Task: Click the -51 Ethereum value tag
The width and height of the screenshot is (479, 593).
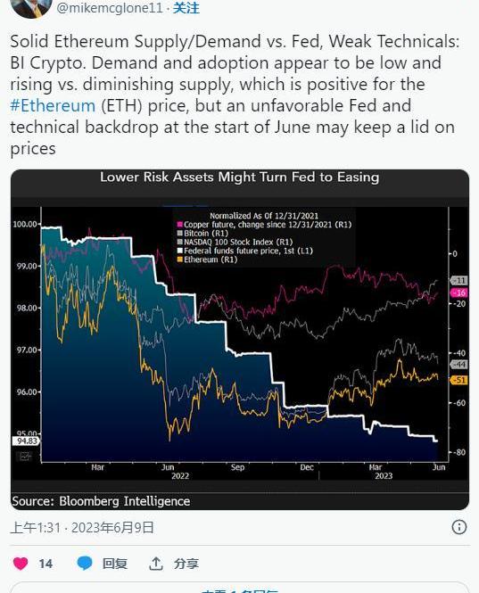Action: click(x=459, y=380)
